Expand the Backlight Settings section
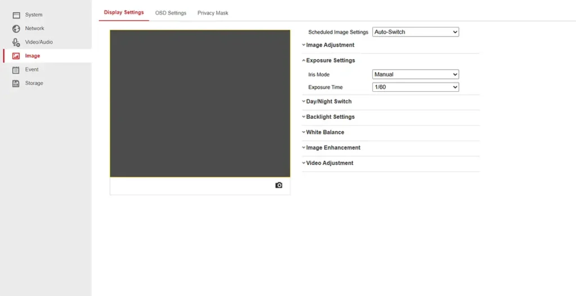Screen dimensions: 576x296 330,117
